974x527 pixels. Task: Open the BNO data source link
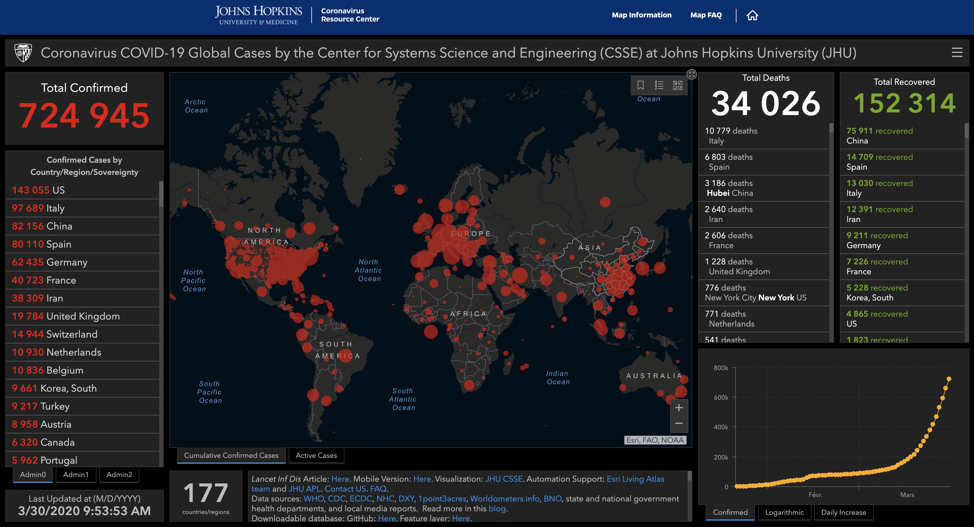tap(552, 499)
